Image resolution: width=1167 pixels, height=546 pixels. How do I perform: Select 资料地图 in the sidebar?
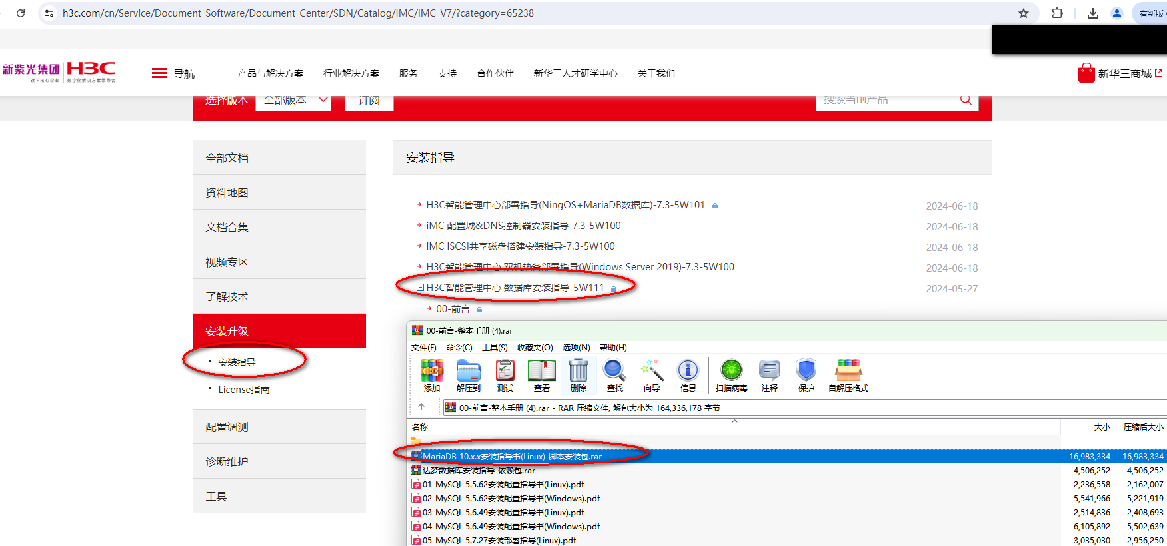tap(279, 192)
